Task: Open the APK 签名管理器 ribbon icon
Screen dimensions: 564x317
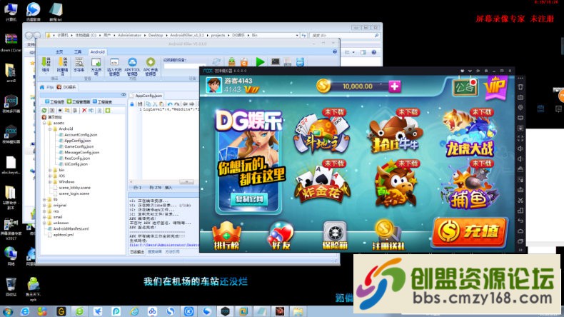Action: point(151,66)
